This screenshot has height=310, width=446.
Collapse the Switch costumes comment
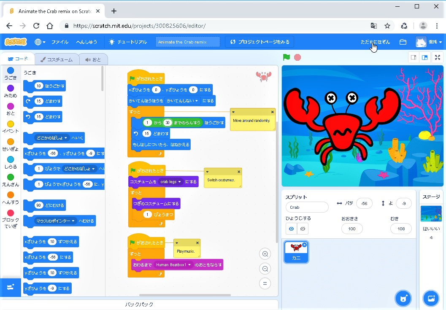click(x=207, y=172)
